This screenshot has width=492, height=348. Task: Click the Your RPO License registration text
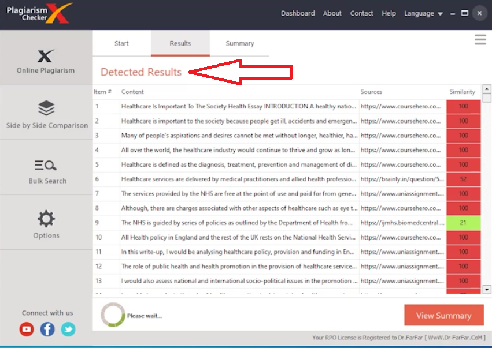[x=399, y=338]
